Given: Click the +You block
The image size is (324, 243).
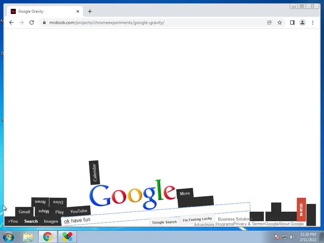Looking at the screenshot, I should pos(13,221).
